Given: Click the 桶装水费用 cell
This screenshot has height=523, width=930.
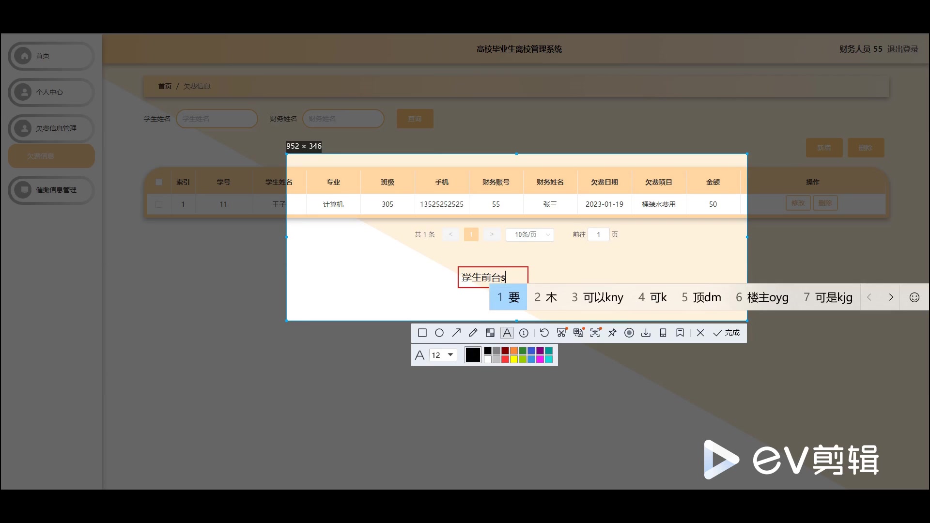Looking at the screenshot, I should pos(659,204).
